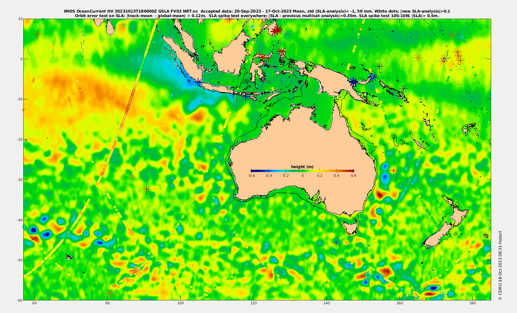Click the blue star at Sumatra's southern tip

pos(198,82)
